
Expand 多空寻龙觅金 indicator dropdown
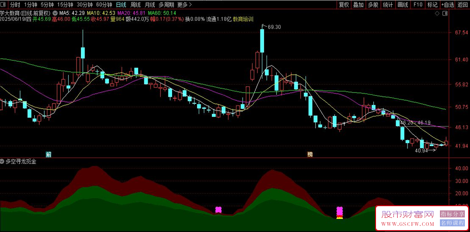point(2,162)
